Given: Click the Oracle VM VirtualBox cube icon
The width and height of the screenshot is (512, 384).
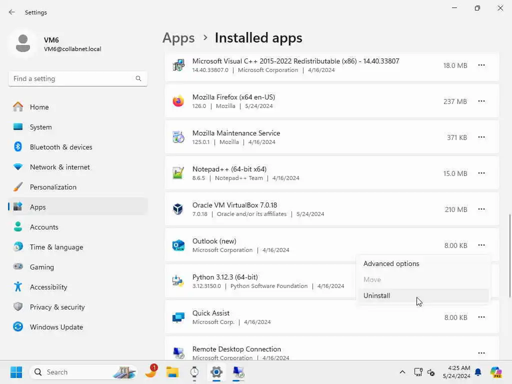Looking at the screenshot, I should coord(178,209).
